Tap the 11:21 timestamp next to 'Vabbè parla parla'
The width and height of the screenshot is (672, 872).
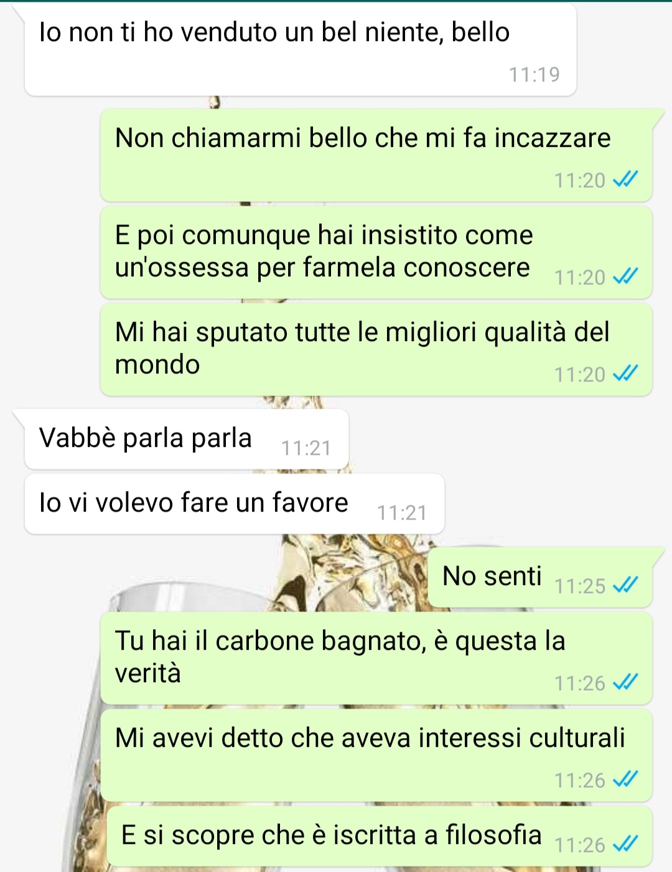[306, 448]
